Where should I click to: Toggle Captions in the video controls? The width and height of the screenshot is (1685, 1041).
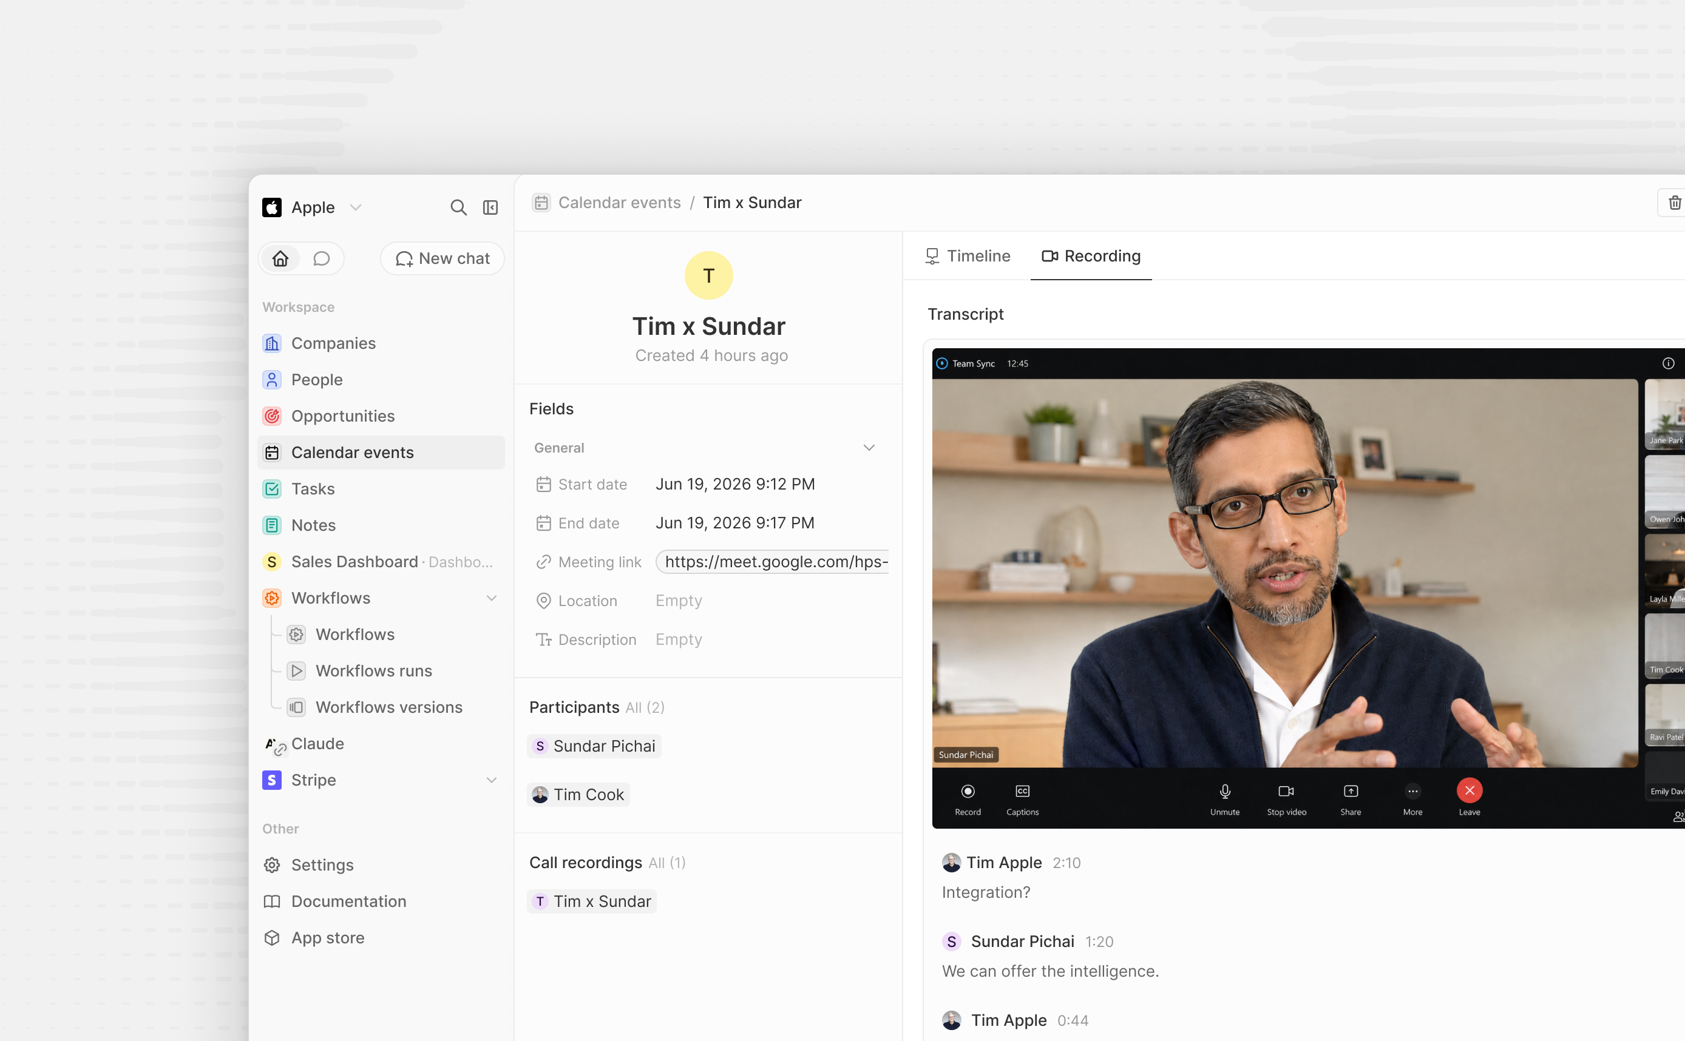click(1022, 799)
